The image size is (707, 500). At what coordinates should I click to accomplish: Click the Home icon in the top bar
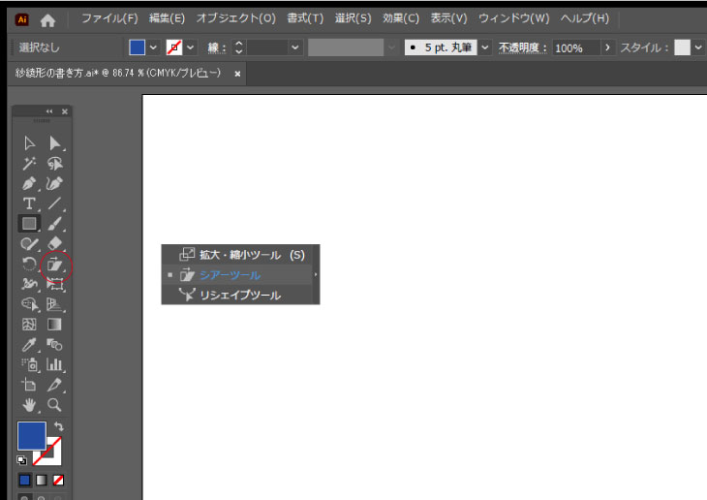(x=47, y=18)
